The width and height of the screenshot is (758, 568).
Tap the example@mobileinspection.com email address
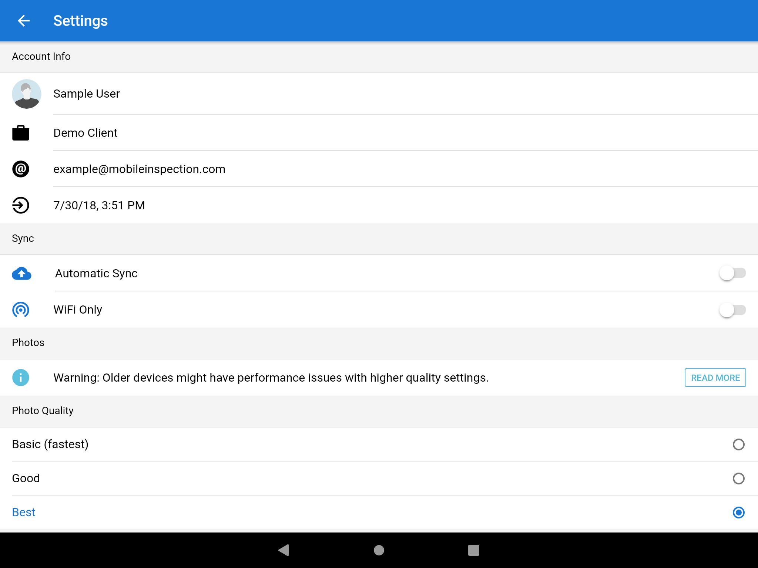139,169
